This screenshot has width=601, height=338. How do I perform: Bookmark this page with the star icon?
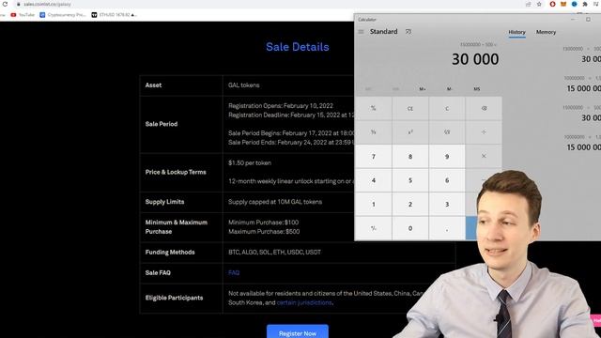tap(539, 4)
